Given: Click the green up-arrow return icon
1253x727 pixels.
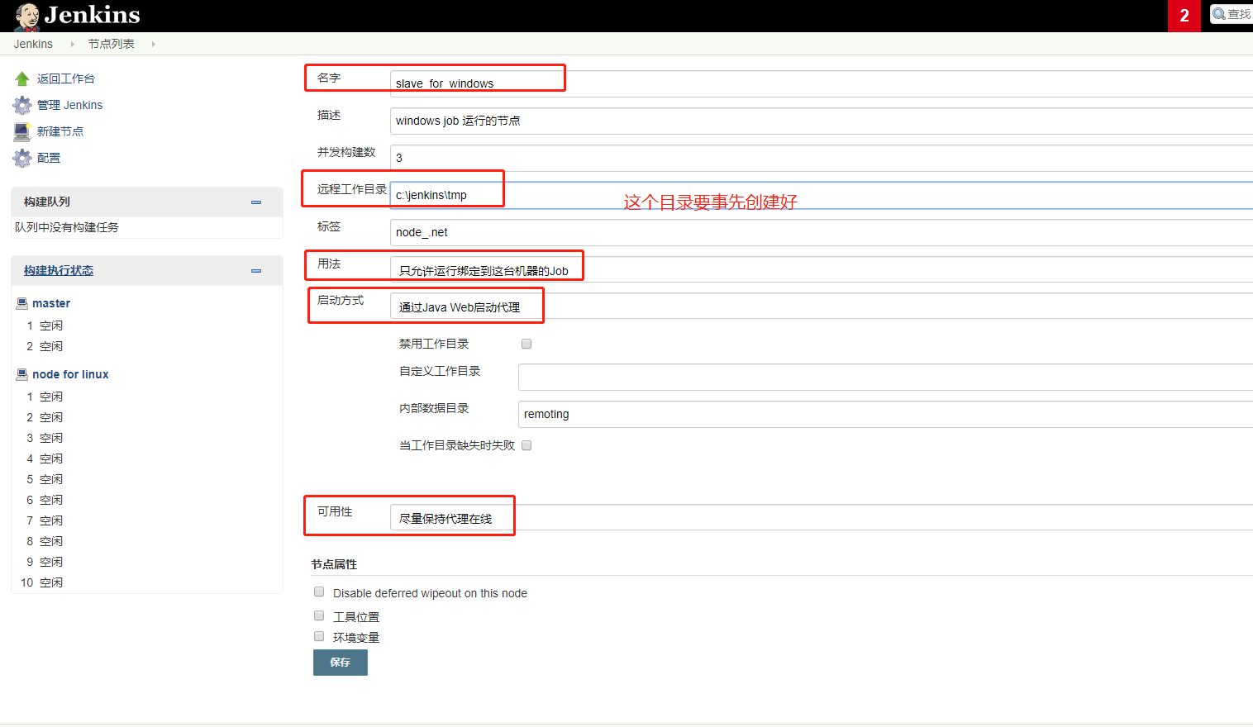Looking at the screenshot, I should tap(22, 78).
